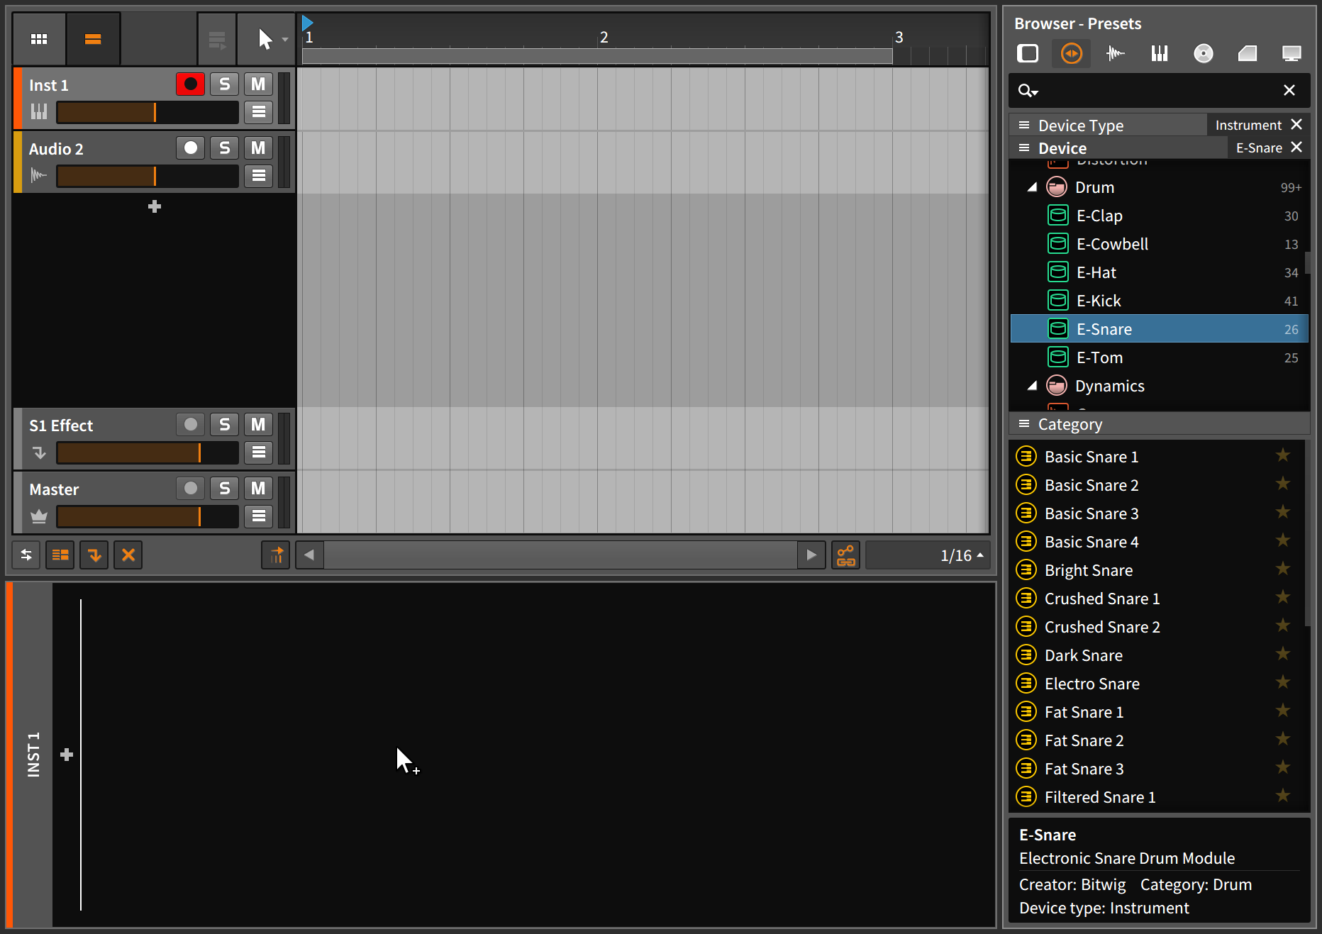This screenshot has height=934, width=1322.
Task: Arm the record toggle on Inst 1 track
Action: (x=190, y=84)
